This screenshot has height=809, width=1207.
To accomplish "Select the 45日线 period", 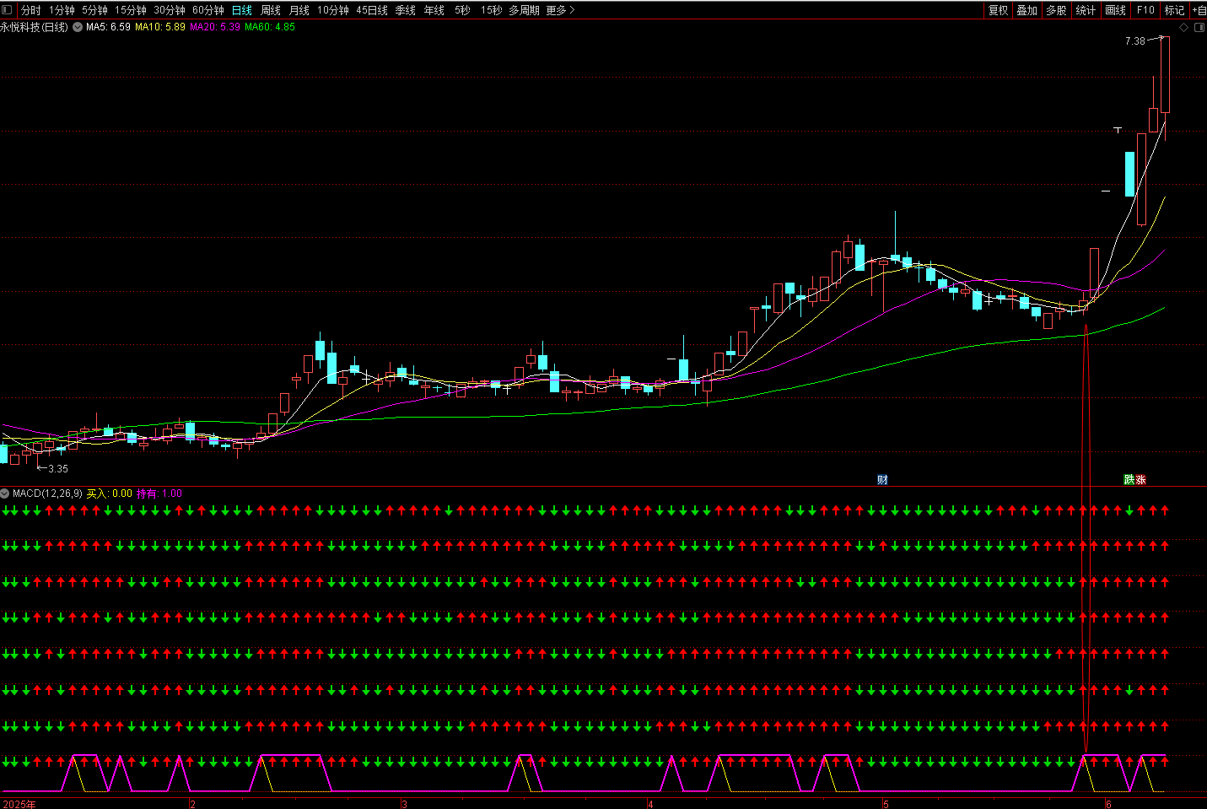I will pos(372,10).
